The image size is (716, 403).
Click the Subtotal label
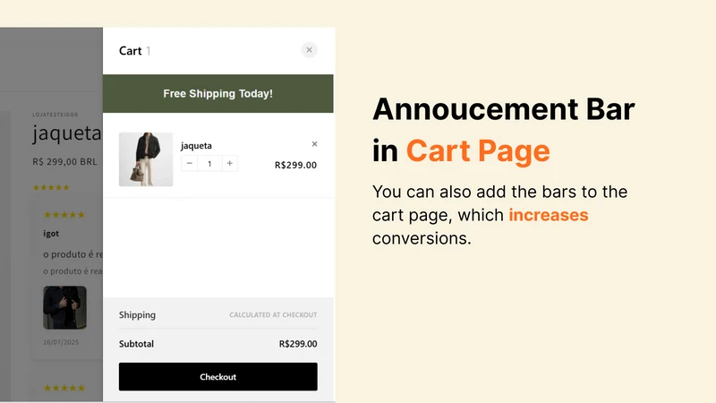click(x=136, y=344)
